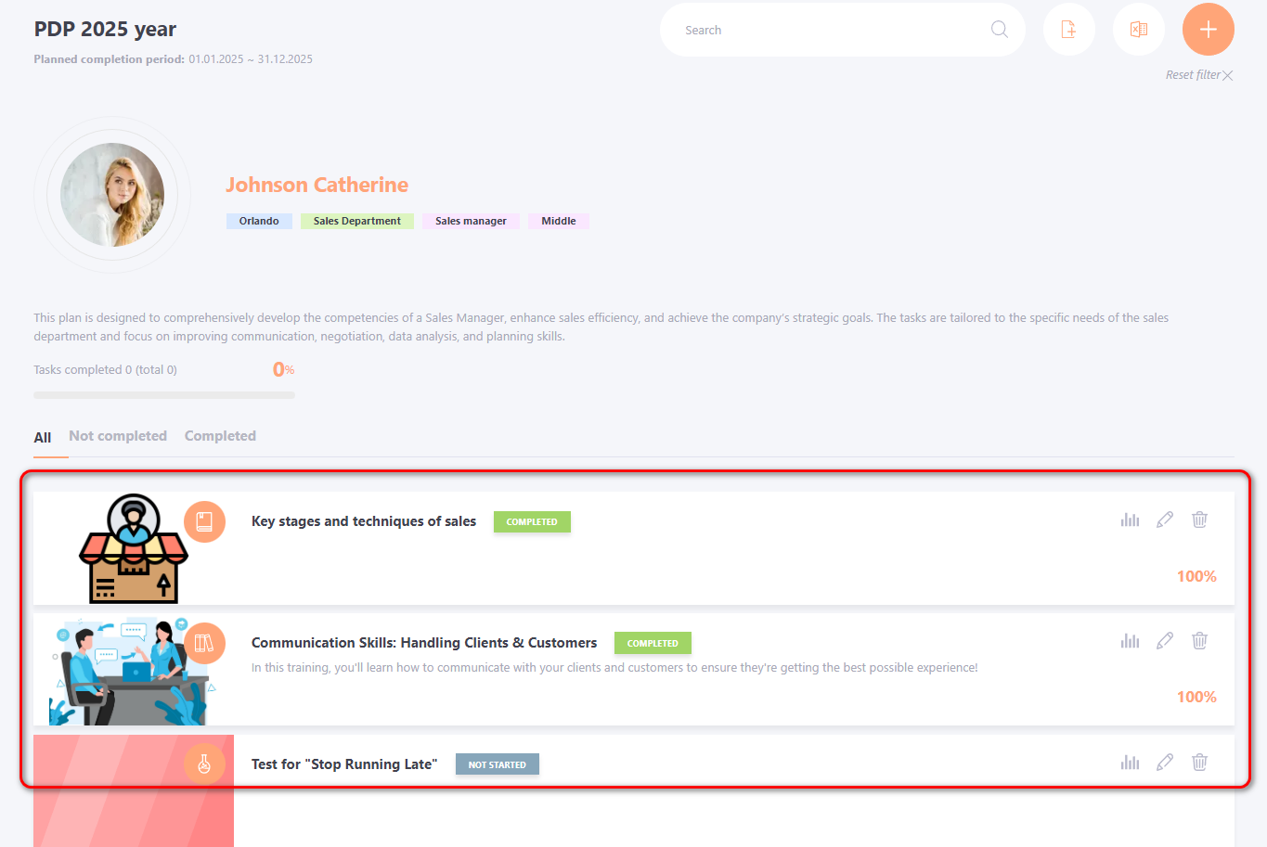The image size is (1267, 847).
Task: Open statistics for Communication Skills task
Action: 1130,641
